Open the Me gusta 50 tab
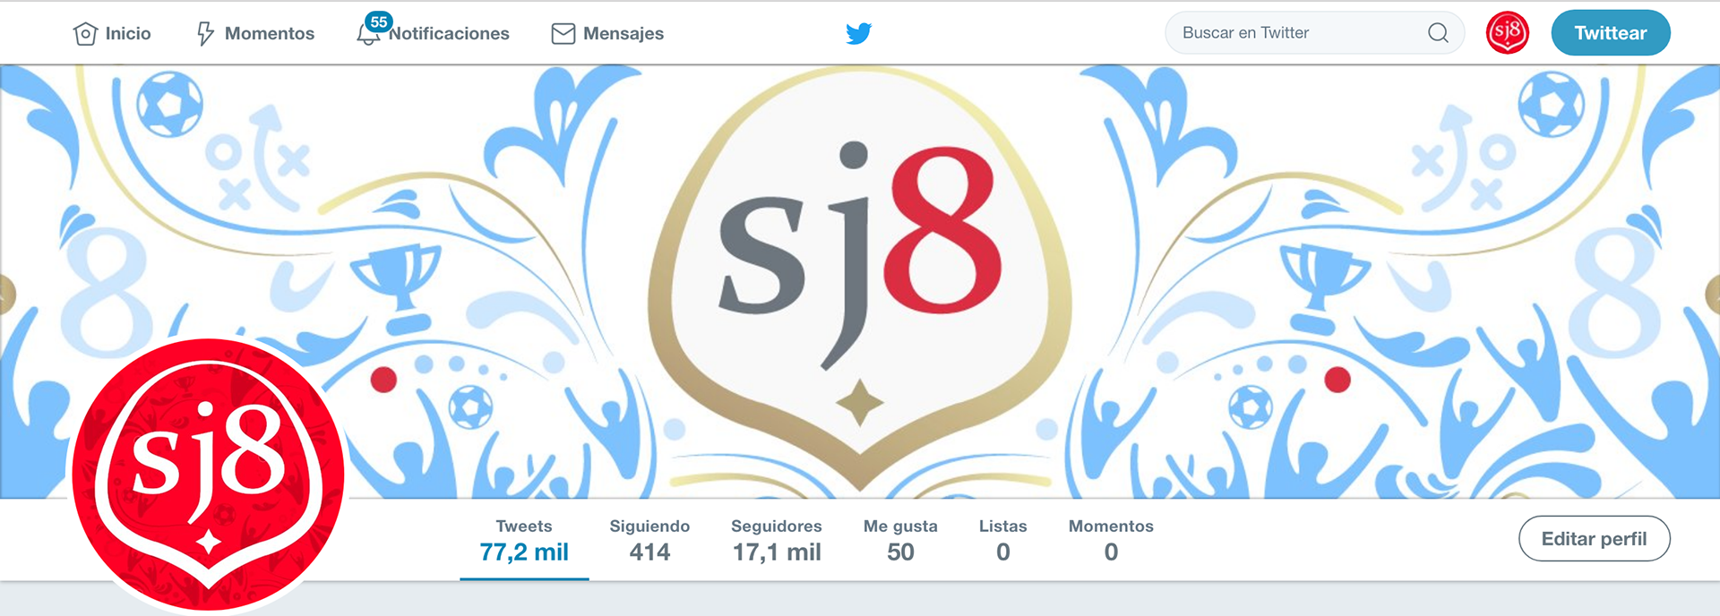This screenshot has width=1720, height=616. (x=900, y=540)
